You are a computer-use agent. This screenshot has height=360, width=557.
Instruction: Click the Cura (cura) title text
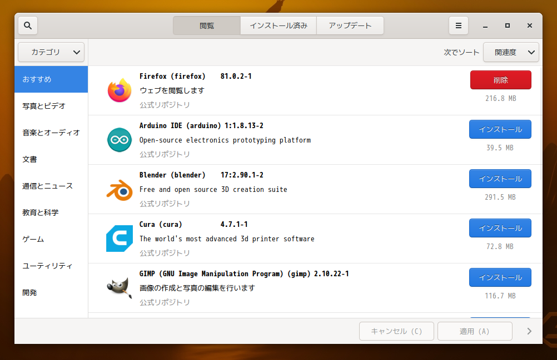tap(161, 224)
